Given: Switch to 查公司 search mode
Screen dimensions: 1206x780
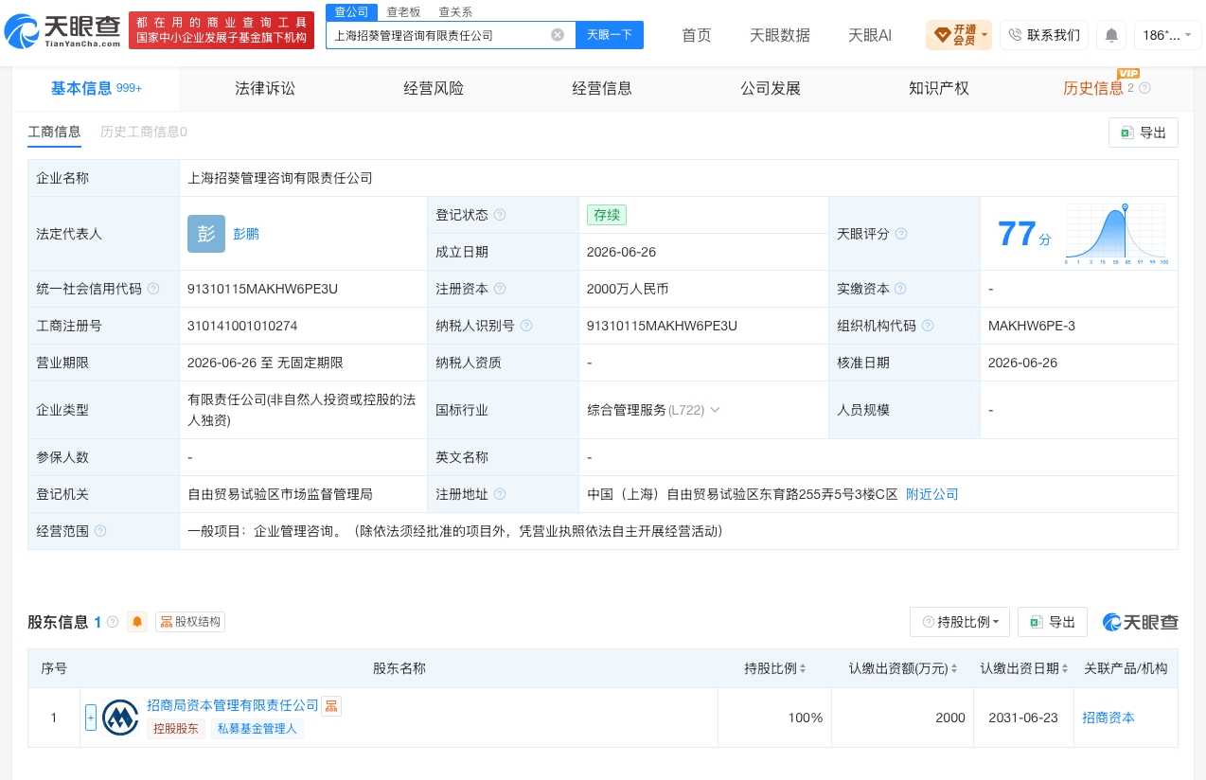Looking at the screenshot, I should click(352, 11).
